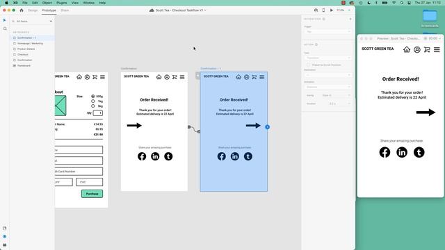Switch to the Design tab

(x=33, y=10)
